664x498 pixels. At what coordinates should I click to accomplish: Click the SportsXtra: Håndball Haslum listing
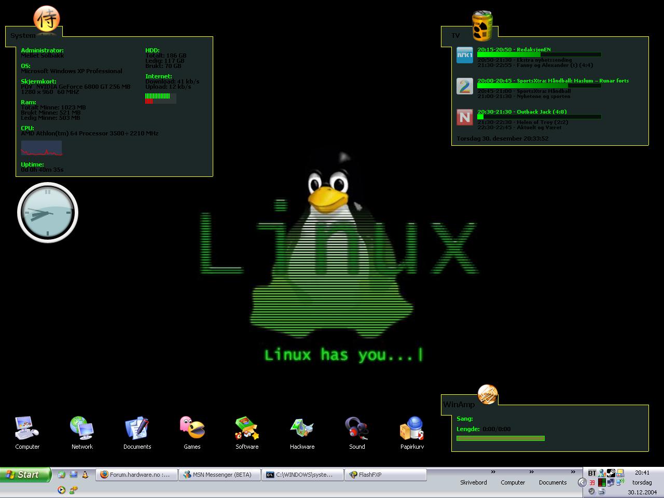point(553,81)
